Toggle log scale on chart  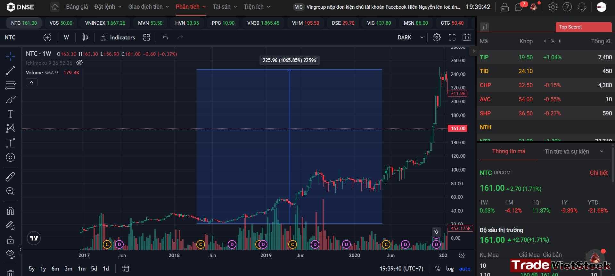[x=450, y=269]
